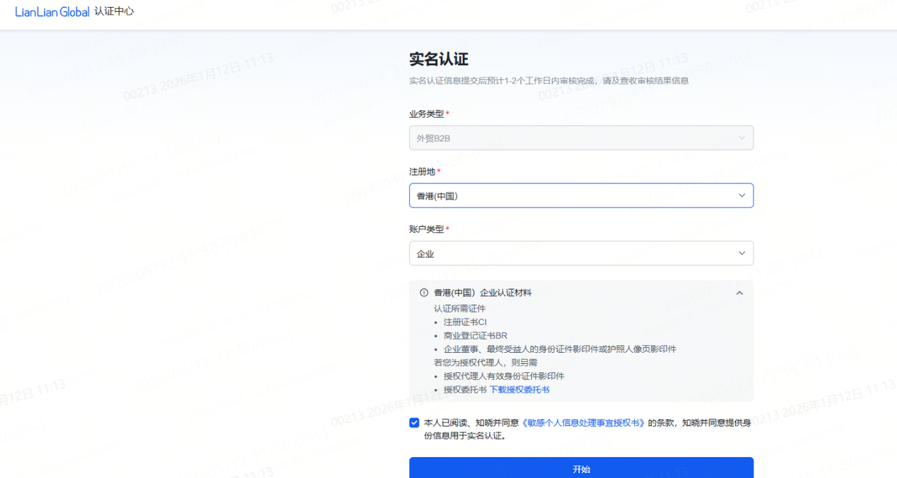Open the 注册地 dropdown showing 香港(中国)

[575, 196]
